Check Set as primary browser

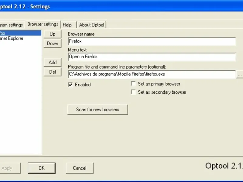pyautogui.click(x=133, y=84)
